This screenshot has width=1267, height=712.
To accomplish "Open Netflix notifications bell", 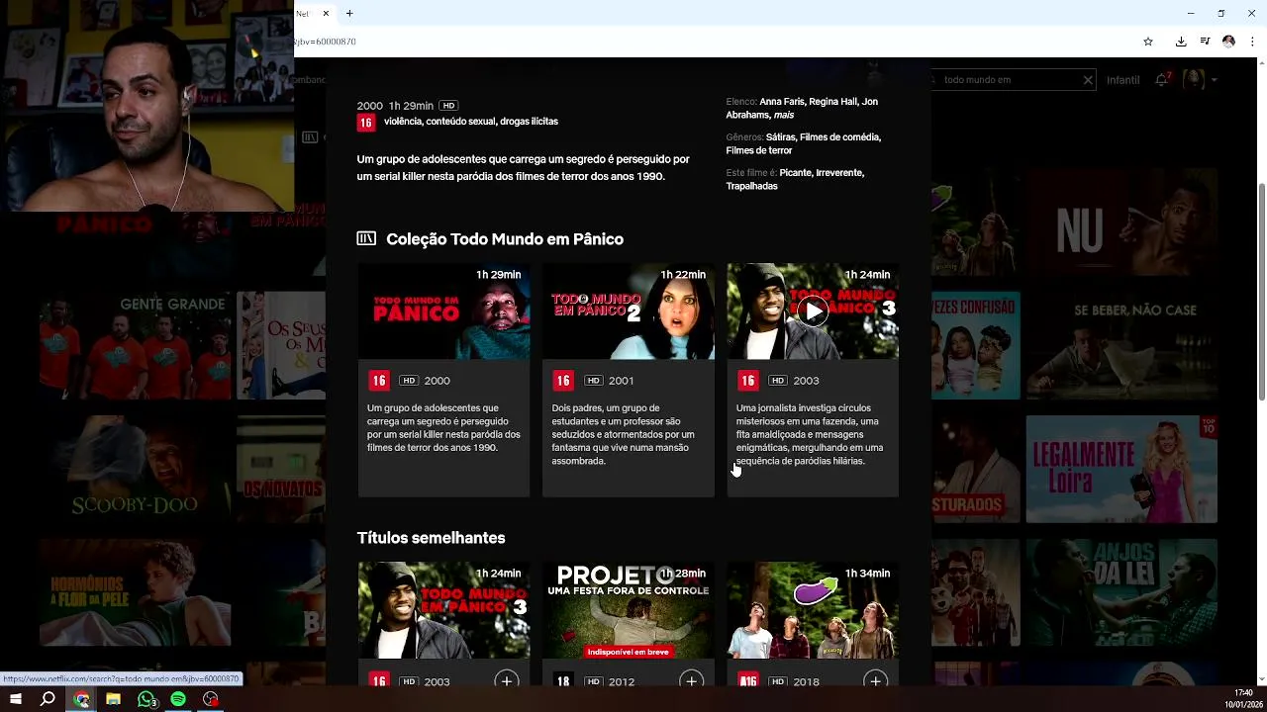I will pos(1162,80).
